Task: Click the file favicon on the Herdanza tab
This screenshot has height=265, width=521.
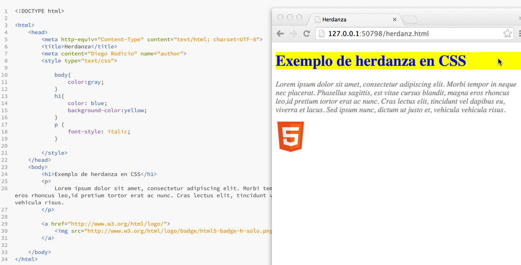Action: pyautogui.click(x=318, y=19)
